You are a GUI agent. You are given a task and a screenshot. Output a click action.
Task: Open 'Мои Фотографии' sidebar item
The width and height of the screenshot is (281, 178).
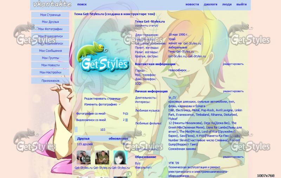pos(50,29)
